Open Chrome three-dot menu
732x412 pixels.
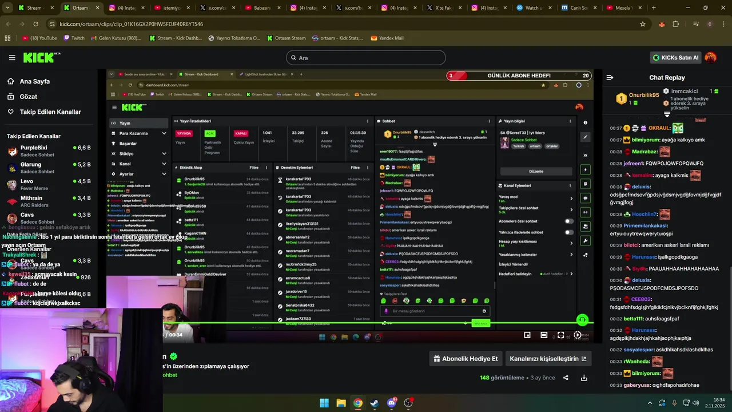[x=723, y=24]
